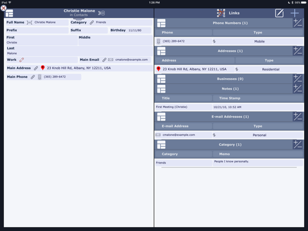Tap the forward arrows icon next to Christie Malone

[x=102, y=13]
